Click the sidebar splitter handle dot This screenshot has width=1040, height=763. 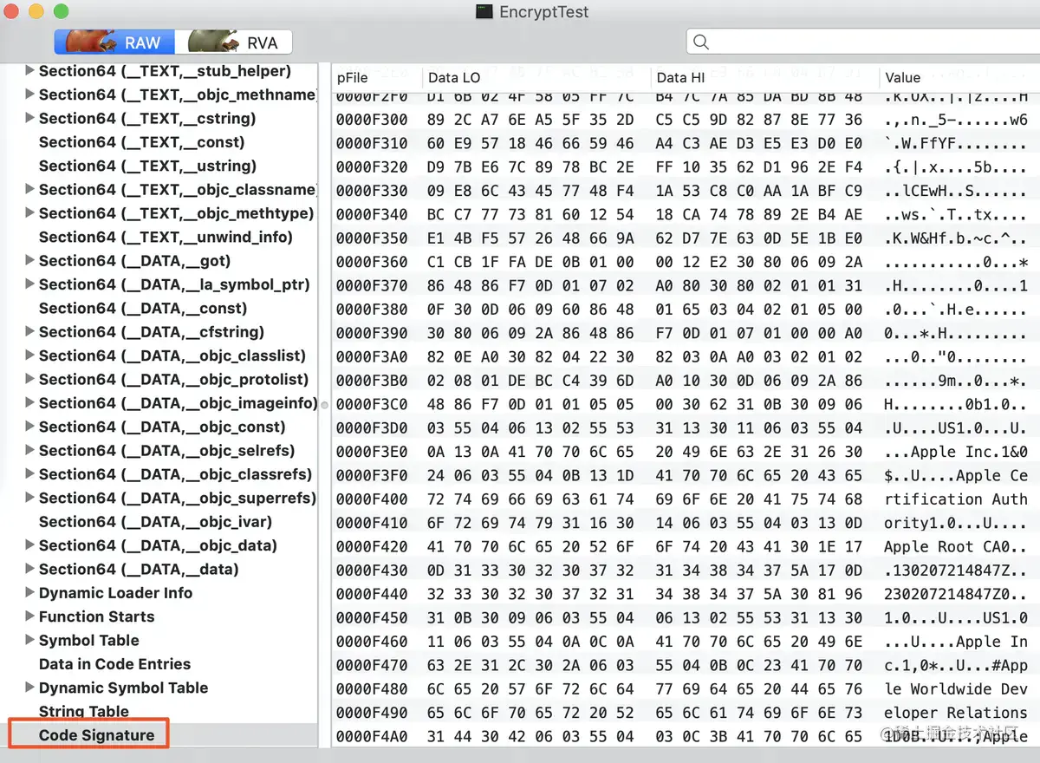[x=324, y=405]
